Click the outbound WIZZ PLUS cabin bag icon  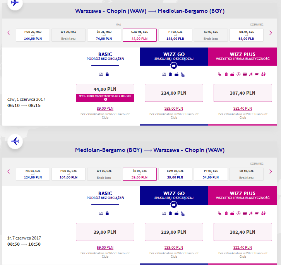tap(232, 74)
